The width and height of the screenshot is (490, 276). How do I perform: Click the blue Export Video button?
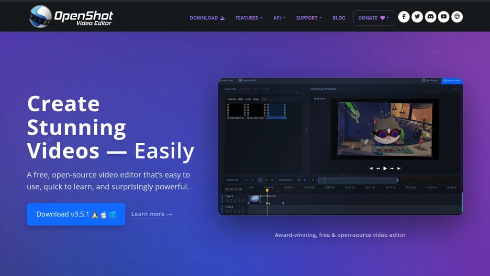[452, 80]
